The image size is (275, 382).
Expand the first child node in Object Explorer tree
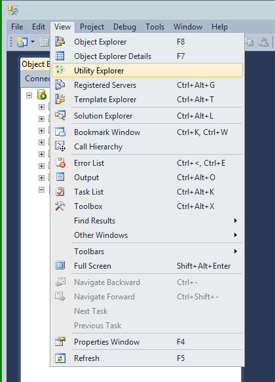point(42,107)
